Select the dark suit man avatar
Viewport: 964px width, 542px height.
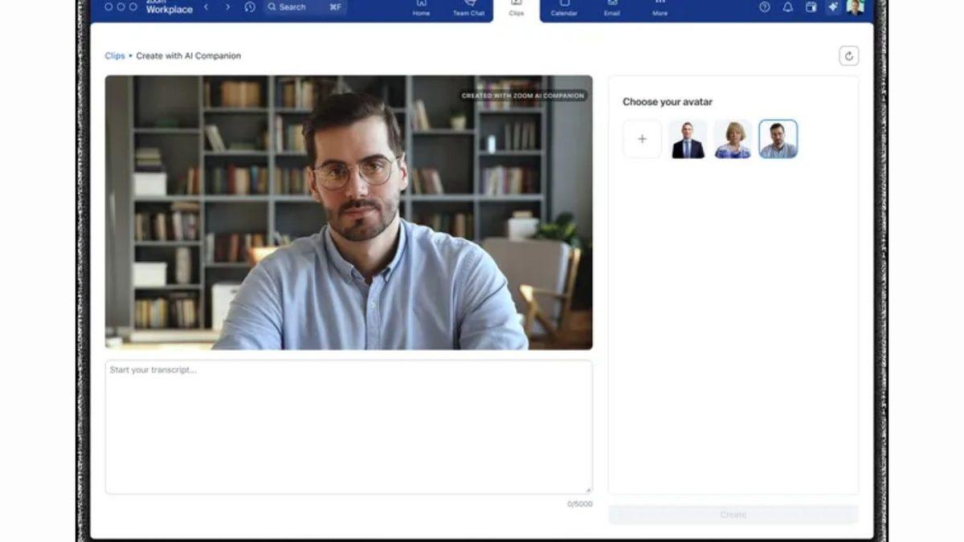click(688, 139)
